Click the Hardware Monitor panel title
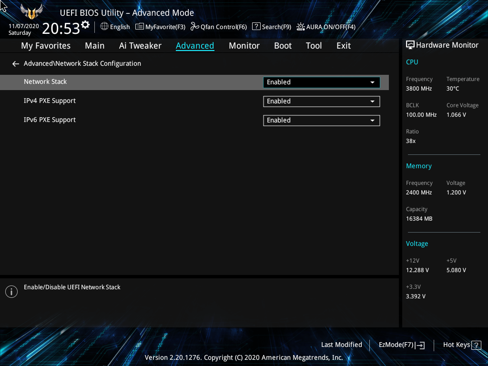The image size is (488, 366). pos(447,45)
